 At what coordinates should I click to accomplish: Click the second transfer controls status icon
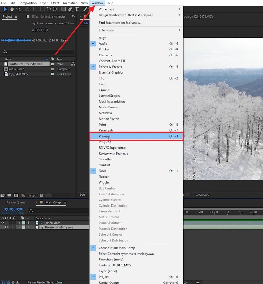(8, 282)
